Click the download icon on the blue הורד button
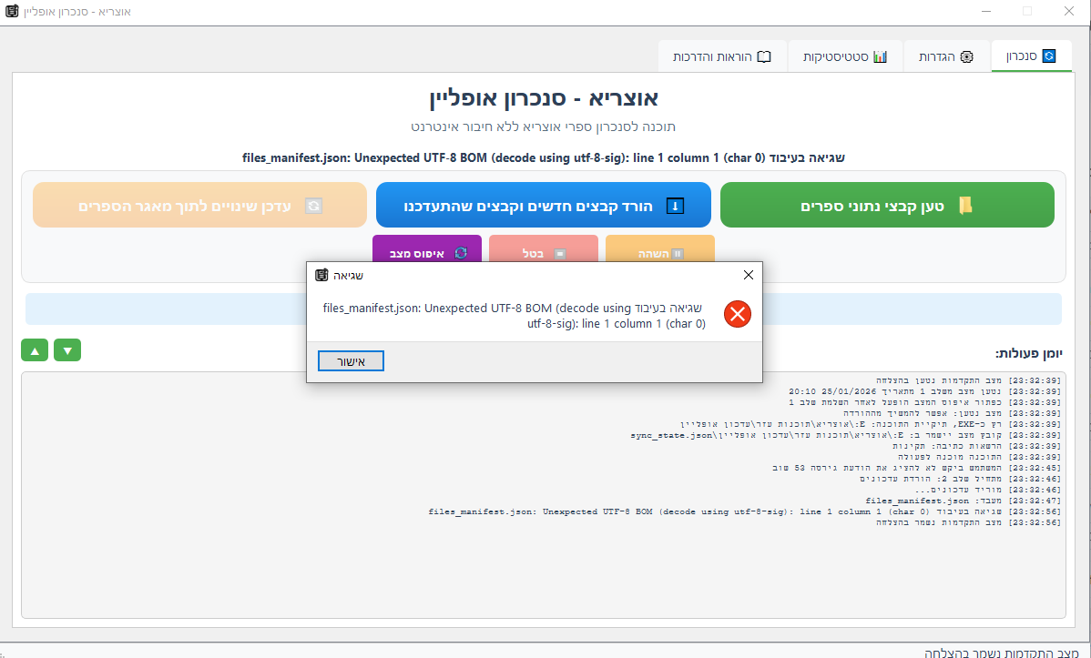 [675, 206]
